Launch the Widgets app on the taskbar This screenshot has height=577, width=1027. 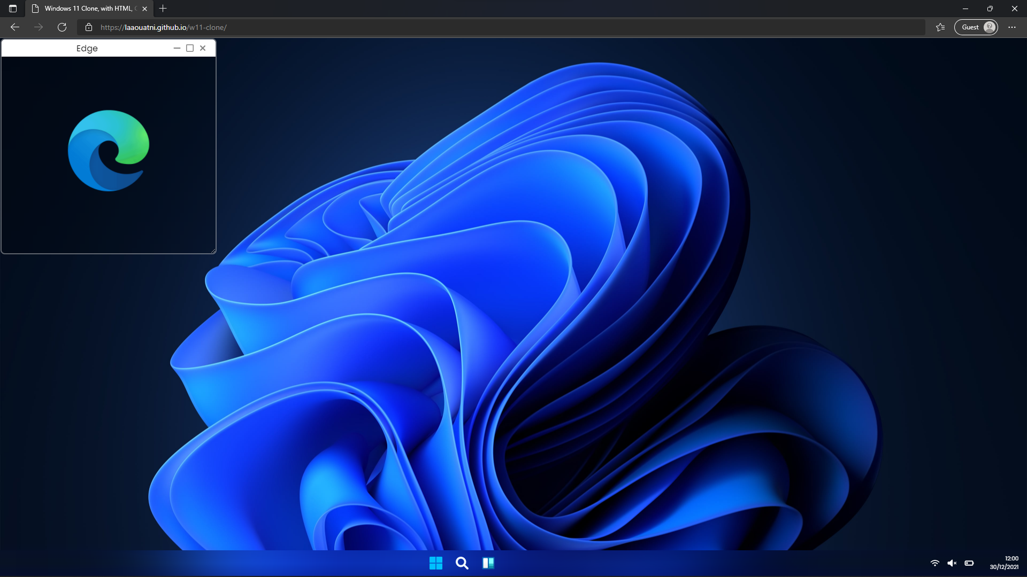pyautogui.click(x=488, y=563)
